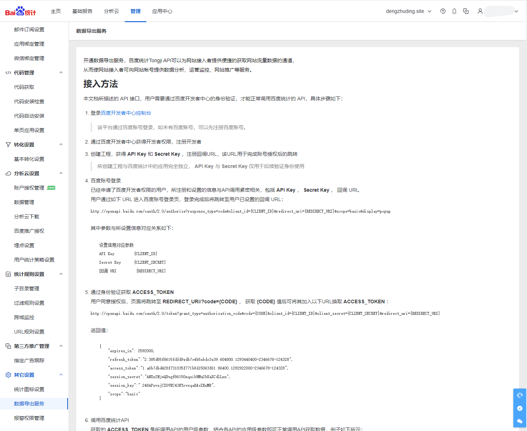Open 代码自动安装 in the sidebar
Viewport: 527px width, 431px height.
[29, 116]
